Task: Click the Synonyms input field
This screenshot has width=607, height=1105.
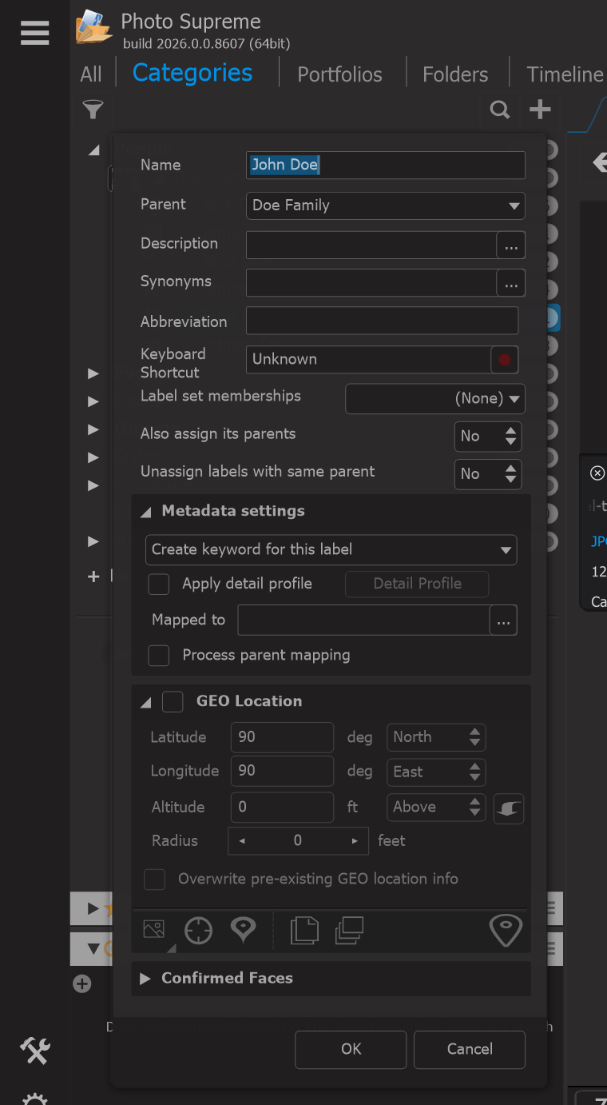Action: (x=371, y=283)
